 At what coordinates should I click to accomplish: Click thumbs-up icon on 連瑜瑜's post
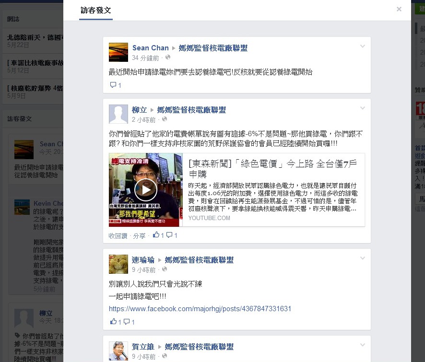113,322
